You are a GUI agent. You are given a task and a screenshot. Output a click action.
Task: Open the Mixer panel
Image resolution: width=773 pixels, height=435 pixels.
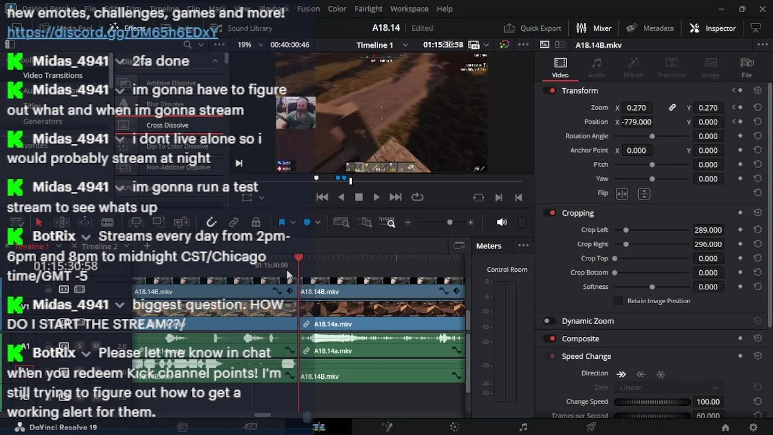point(594,28)
